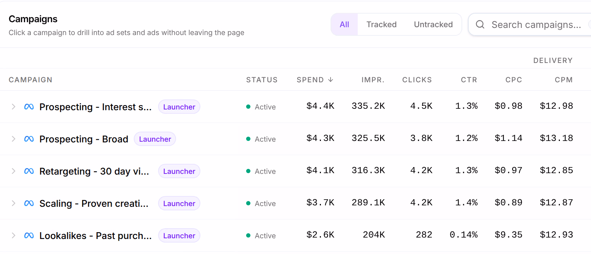Viewport: 591px width, 254px height.
Task: Click green status dot for Lookalikes campaign
Action: tap(248, 235)
